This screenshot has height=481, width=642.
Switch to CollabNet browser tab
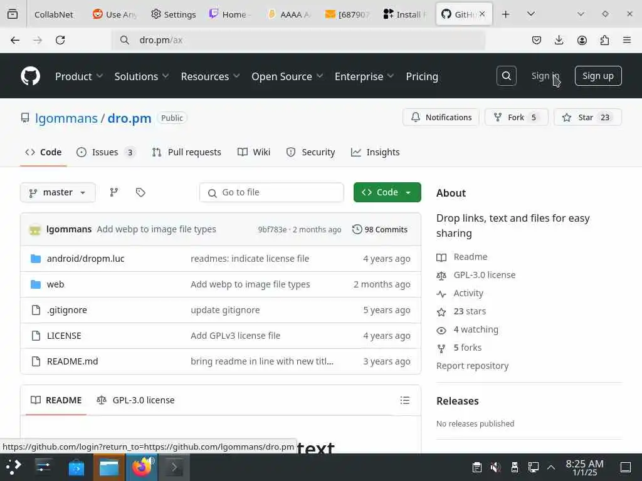tap(53, 14)
